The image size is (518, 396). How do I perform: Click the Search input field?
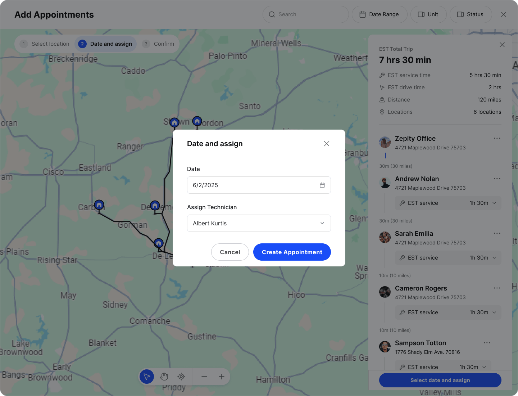(x=306, y=14)
